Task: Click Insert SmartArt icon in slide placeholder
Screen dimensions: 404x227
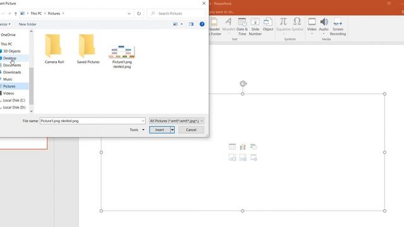Action: (x=254, y=147)
